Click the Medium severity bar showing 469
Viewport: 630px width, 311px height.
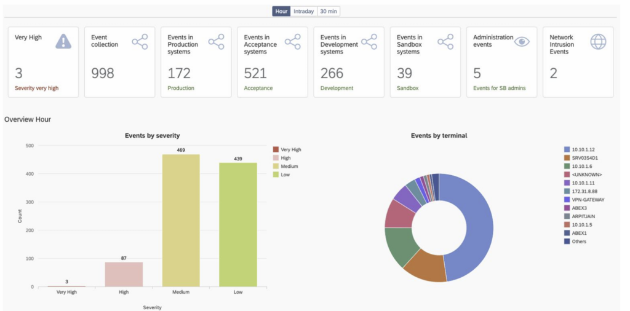click(x=181, y=220)
